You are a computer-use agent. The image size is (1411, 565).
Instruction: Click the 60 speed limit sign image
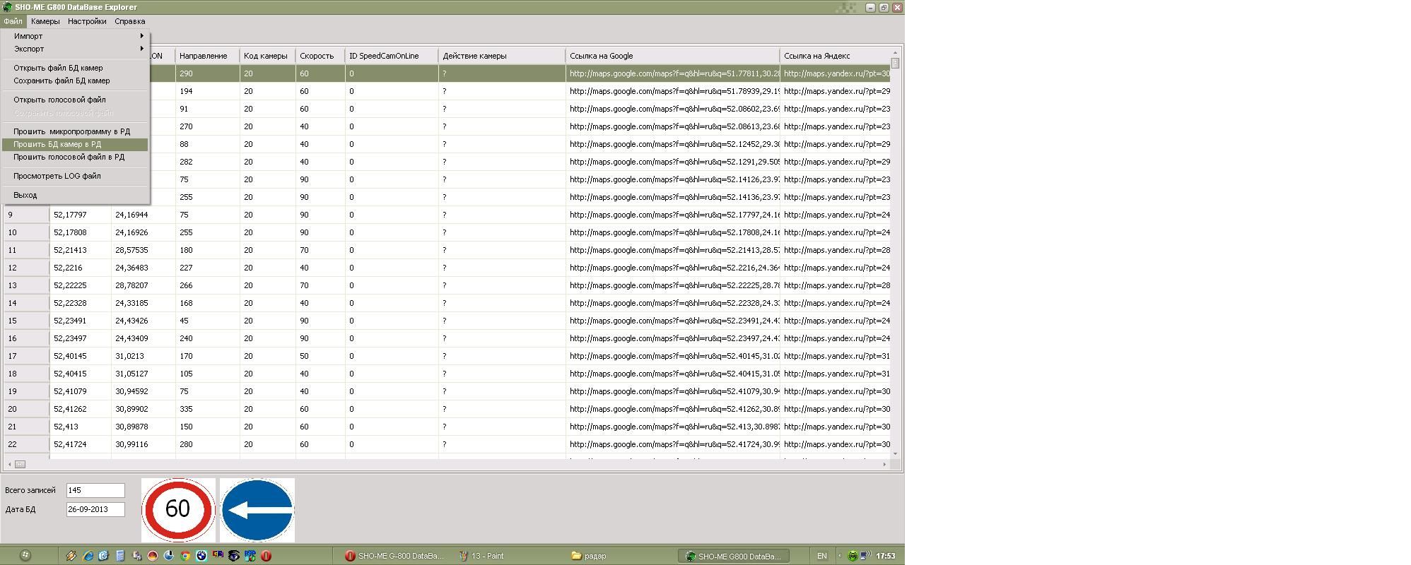(178, 509)
